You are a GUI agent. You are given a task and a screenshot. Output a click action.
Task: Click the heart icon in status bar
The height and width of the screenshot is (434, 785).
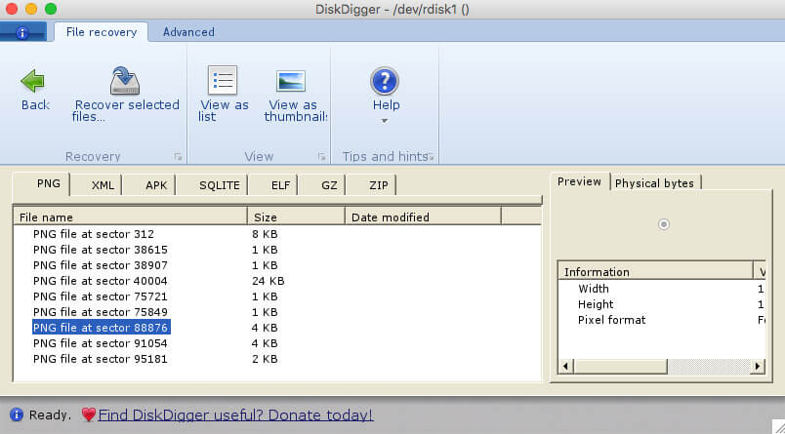tap(89, 415)
